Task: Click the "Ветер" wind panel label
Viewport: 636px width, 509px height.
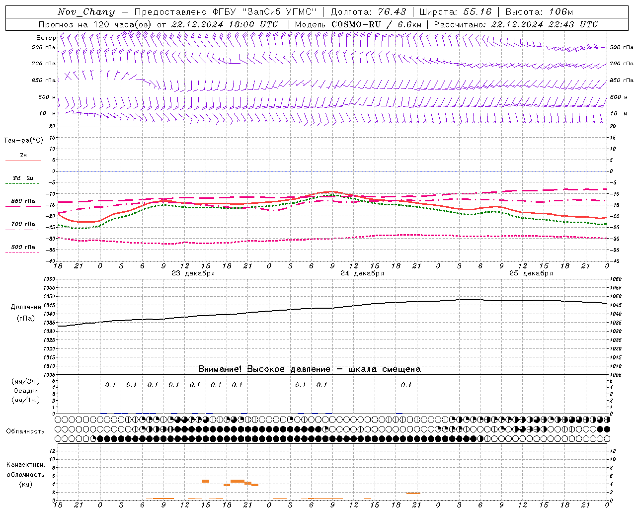Action: (46, 38)
